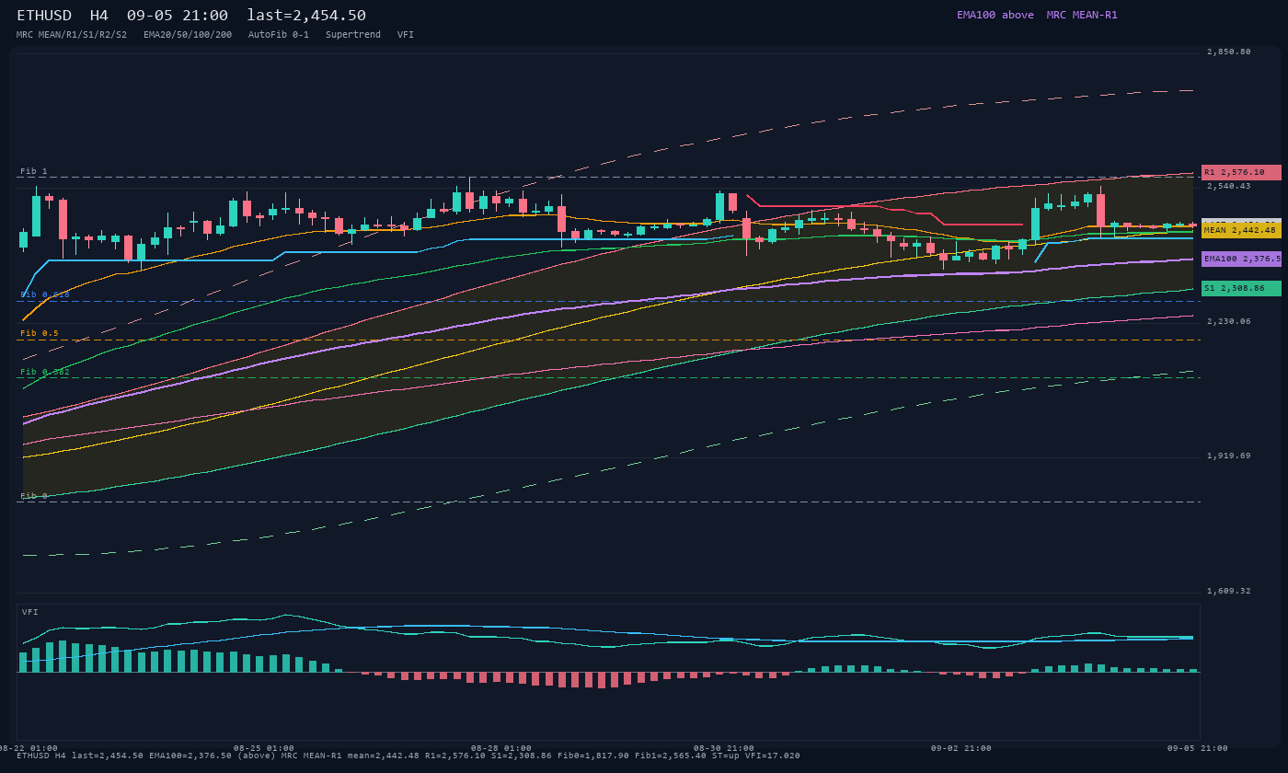Click the 09-05 21:00 time axis label
Screen dimensions: 1288x773
click(x=1198, y=748)
